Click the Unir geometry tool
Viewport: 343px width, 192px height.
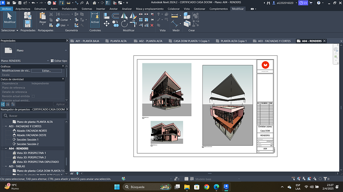click(61, 25)
